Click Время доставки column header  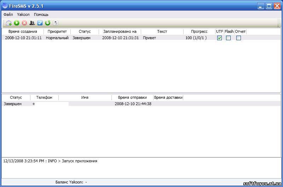click(168, 97)
